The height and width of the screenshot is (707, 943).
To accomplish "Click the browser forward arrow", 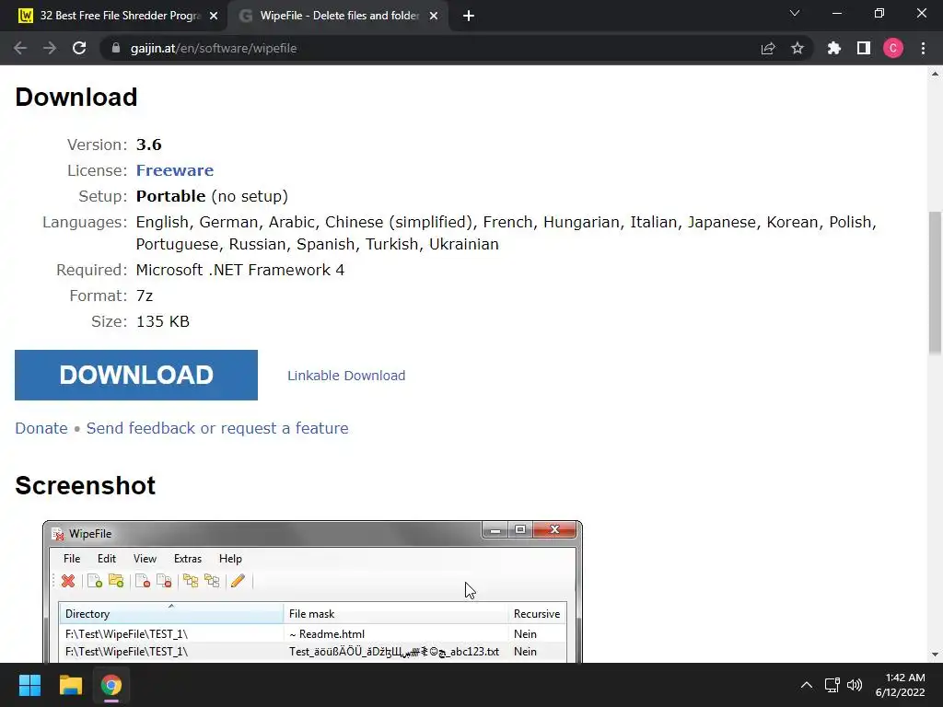I will tap(50, 48).
